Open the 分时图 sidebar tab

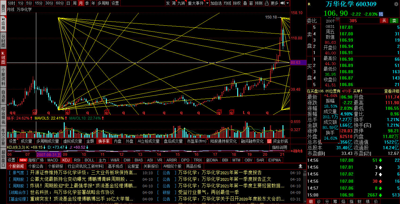(3, 41)
